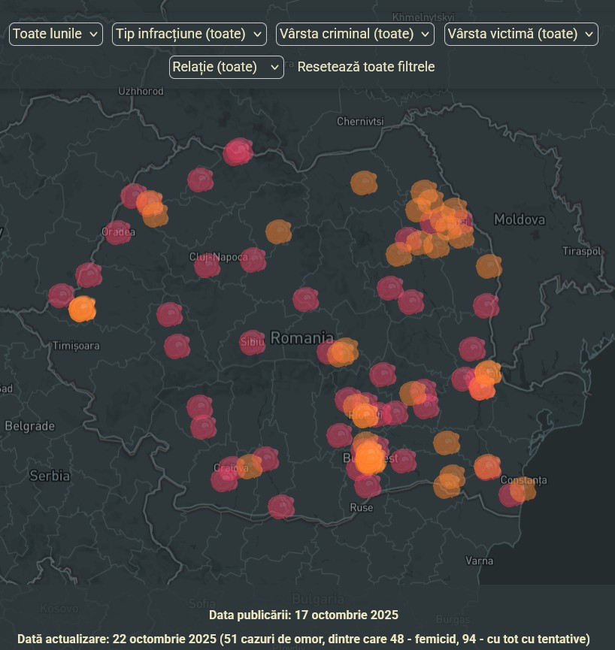Open the "Relație (toate)" filter dropdown
The height and width of the screenshot is (650, 615).
click(x=226, y=67)
